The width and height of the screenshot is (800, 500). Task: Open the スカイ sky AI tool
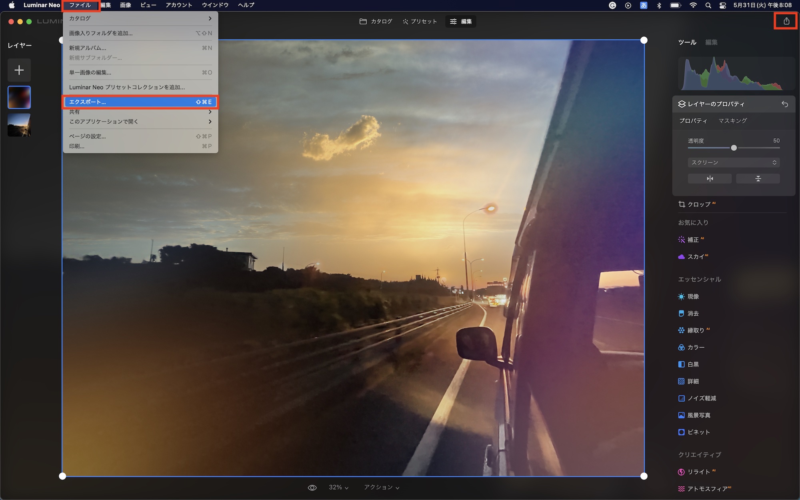pyautogui.click(x=695, y=257)
